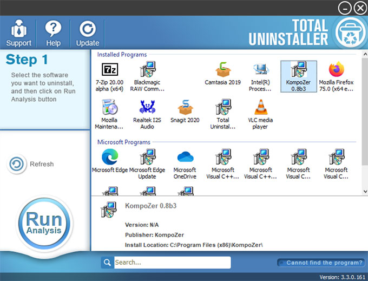Click the KompoZer details panel icon
Image resolution: width=368 pixels, height=281 pixels.
109,210
